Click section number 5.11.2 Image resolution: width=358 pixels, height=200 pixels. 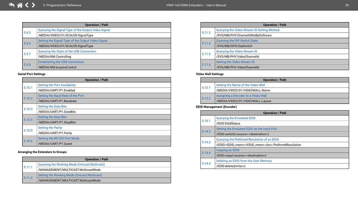28,178
